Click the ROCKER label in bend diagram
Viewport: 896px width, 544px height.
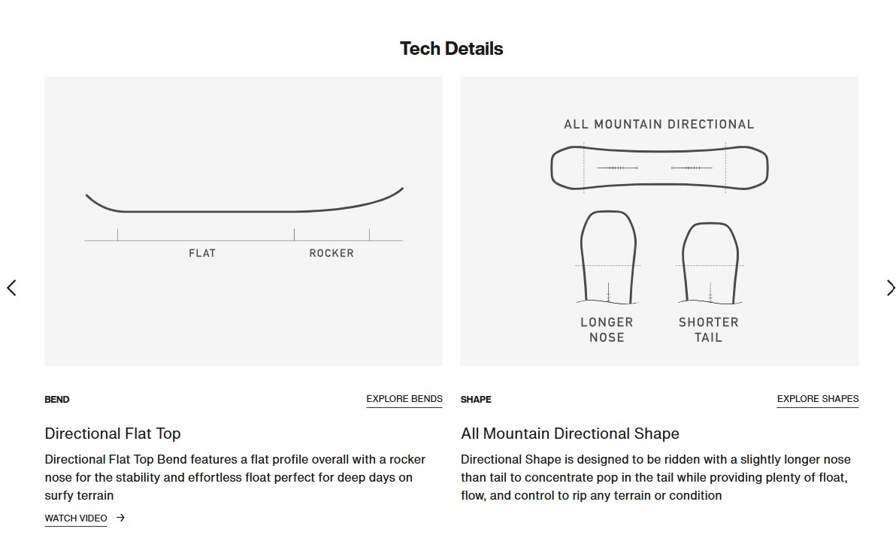coord(331,253)
